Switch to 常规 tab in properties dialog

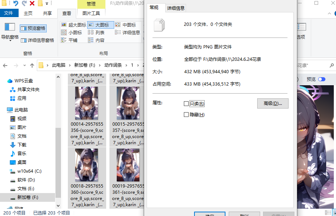[x=154, y=8]
